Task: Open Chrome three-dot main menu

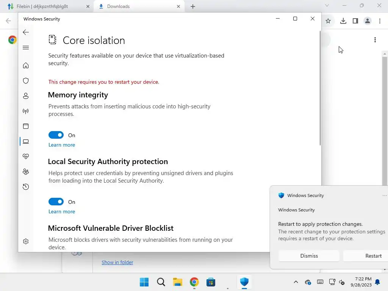Action: (380, 21)
